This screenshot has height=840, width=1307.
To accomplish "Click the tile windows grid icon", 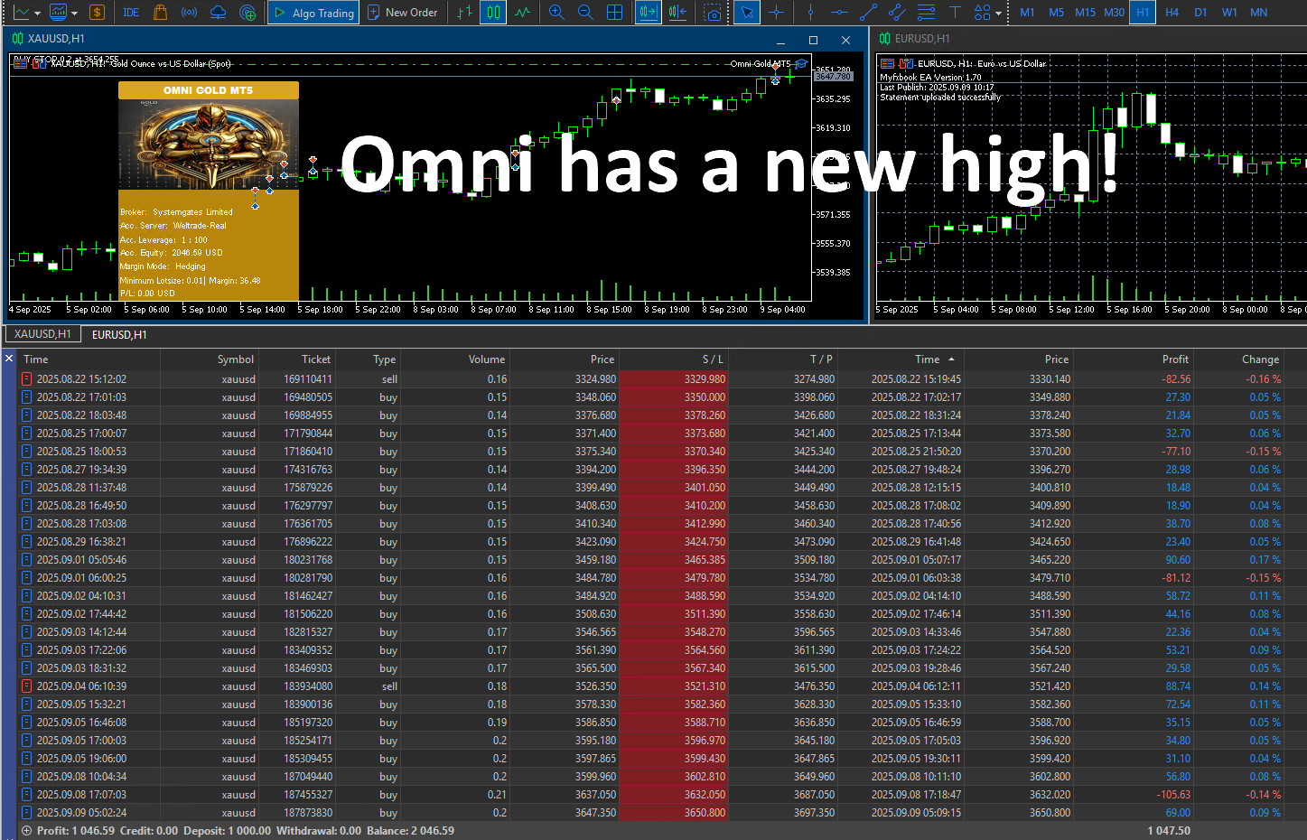I will point(614,13).
